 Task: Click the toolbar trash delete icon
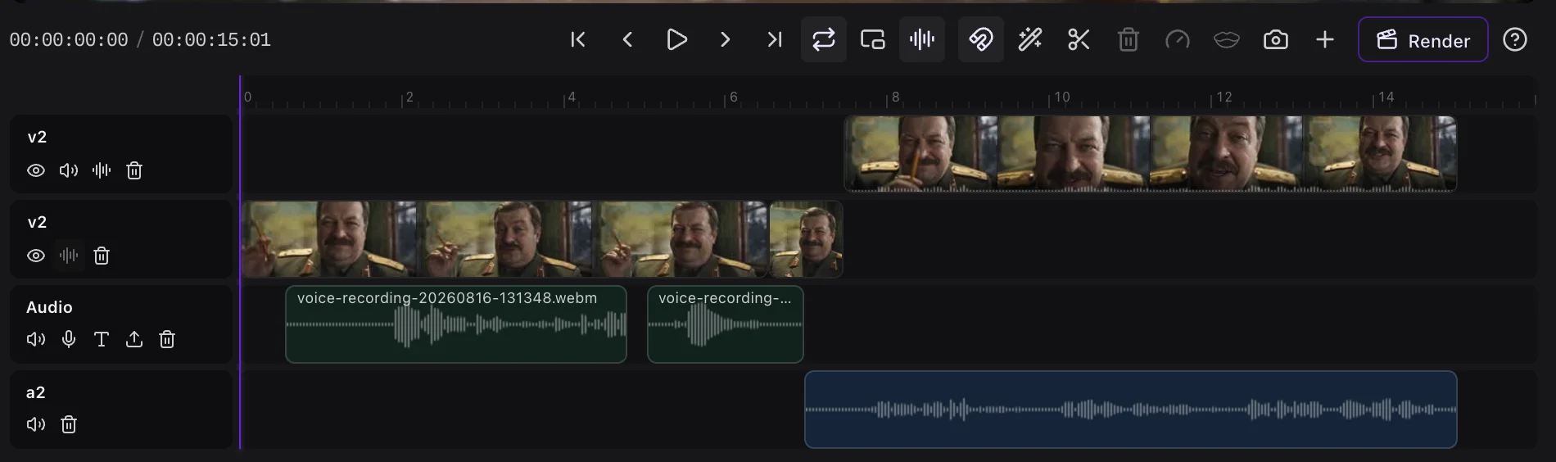1129,39
